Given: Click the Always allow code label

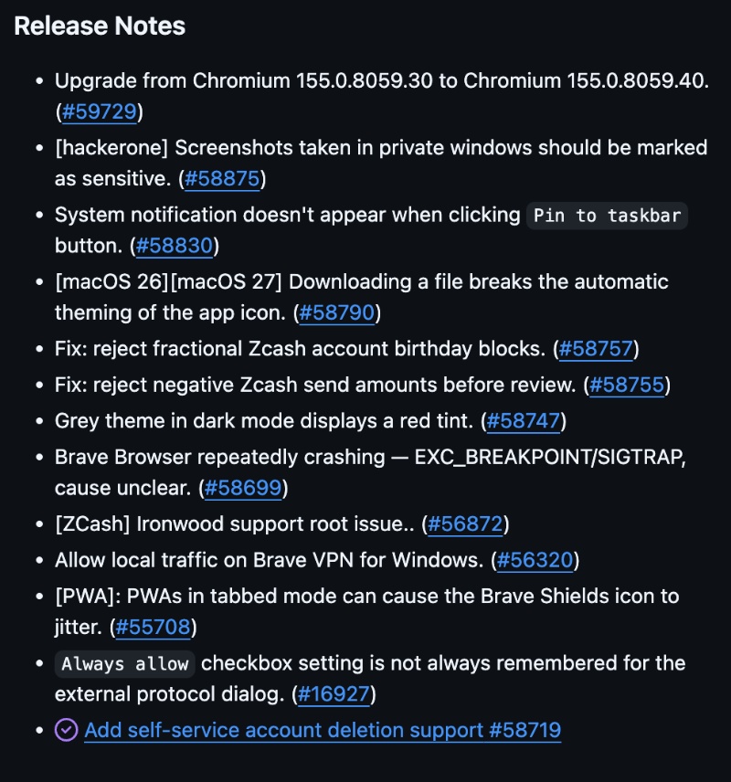Looking at the screenshot, I should pos(125,664).
